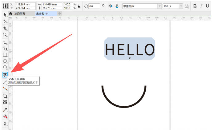Toggle Bold text formatting
The width and height of the screenshot is (214, 130).
[195, 6]
